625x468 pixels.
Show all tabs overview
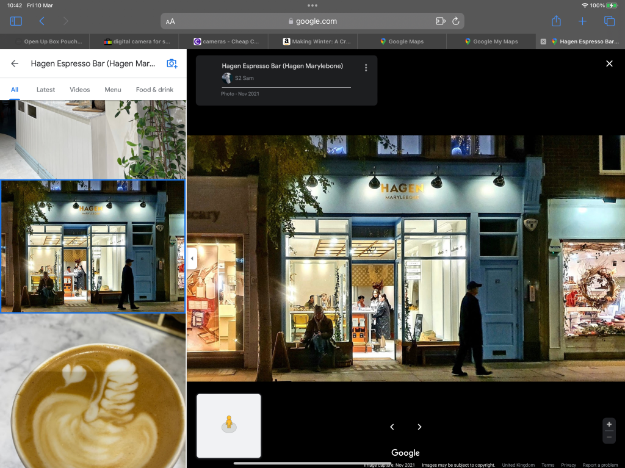609,21
